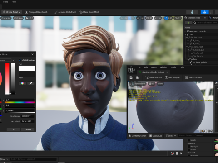This screenshot has height=163, width=218.
Task: Open options dots beside blue mode icon
Action: tap(211, 12)
